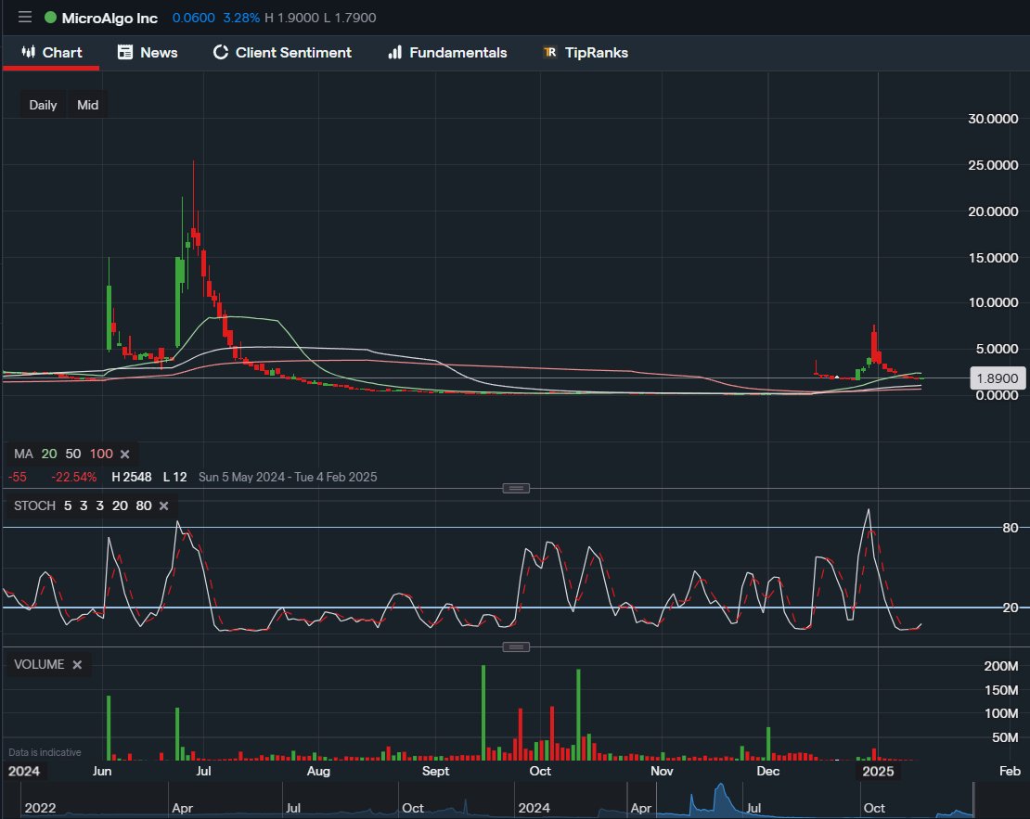The width and height of the screenshot is (1030, 819).
Task: Edit the MA 50 period value
Action: pos(73,454)
